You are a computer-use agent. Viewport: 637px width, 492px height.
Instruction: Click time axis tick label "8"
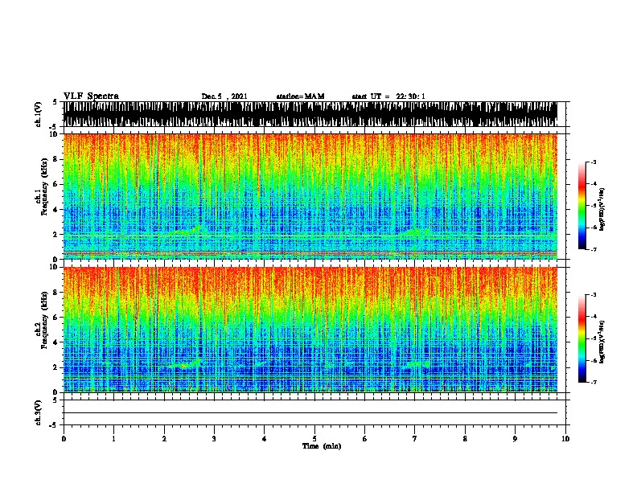tap(465, 439)
